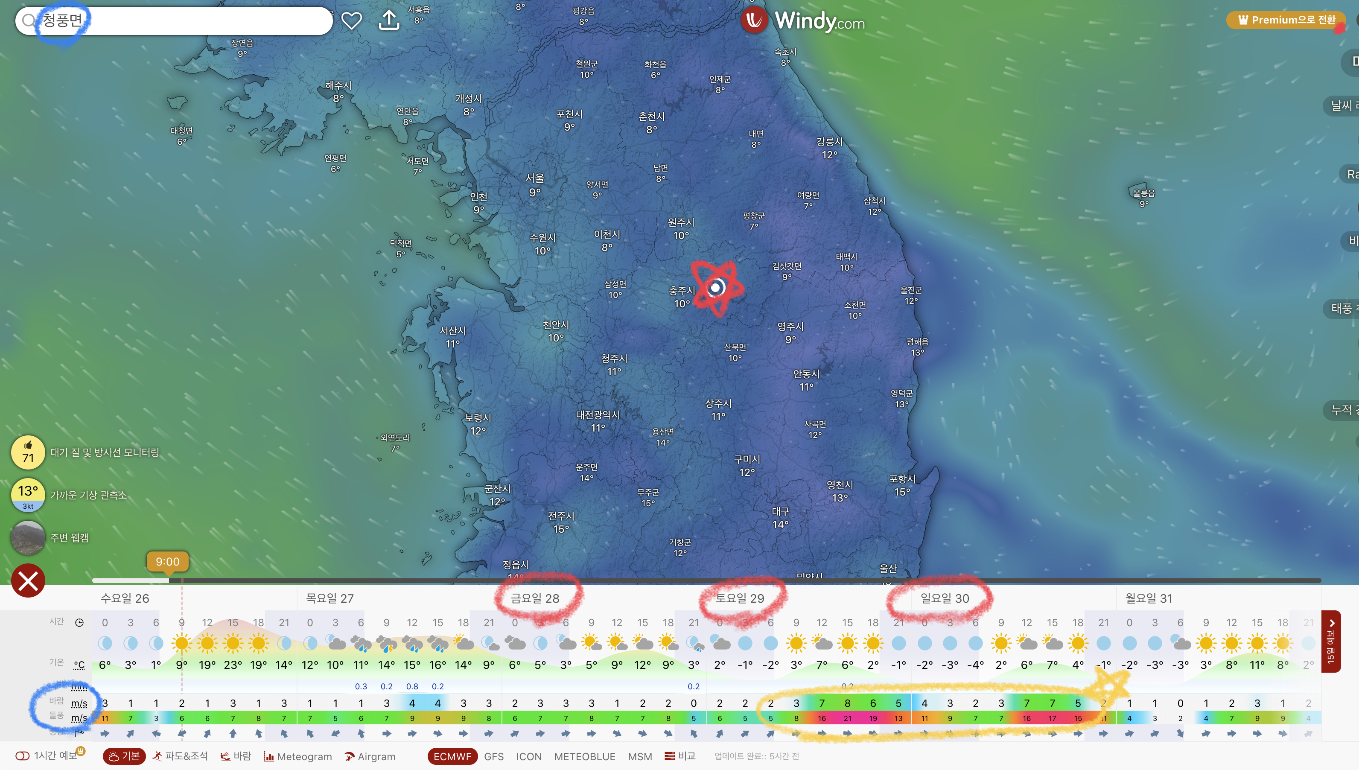
Task: Open the Airgram view
Action: [370, 756]
